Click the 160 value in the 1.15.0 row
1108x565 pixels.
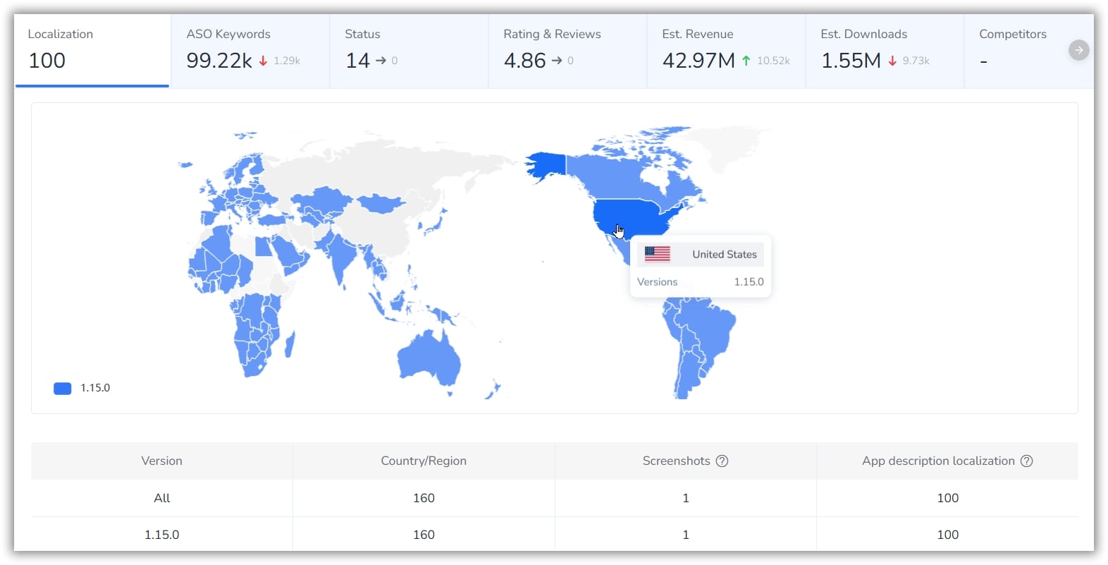click(424, 535)
